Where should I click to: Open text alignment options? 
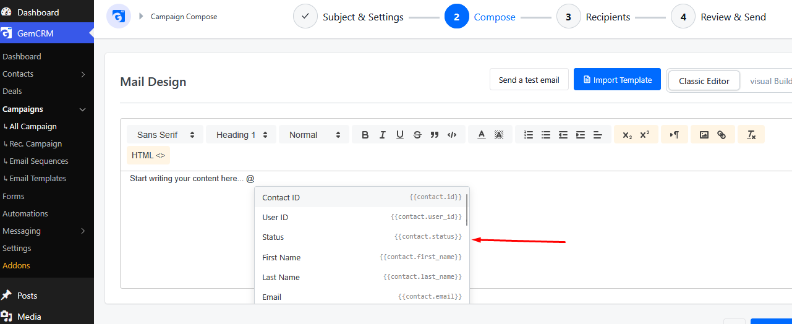click(597, 135)
